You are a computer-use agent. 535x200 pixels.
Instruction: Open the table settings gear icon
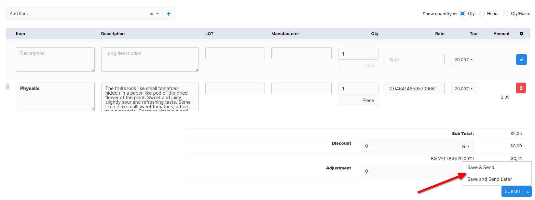point(521,34)
